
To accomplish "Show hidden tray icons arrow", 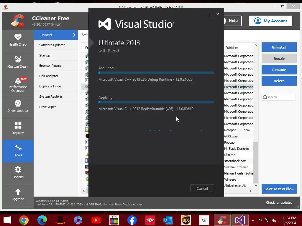I will point(253,220).
